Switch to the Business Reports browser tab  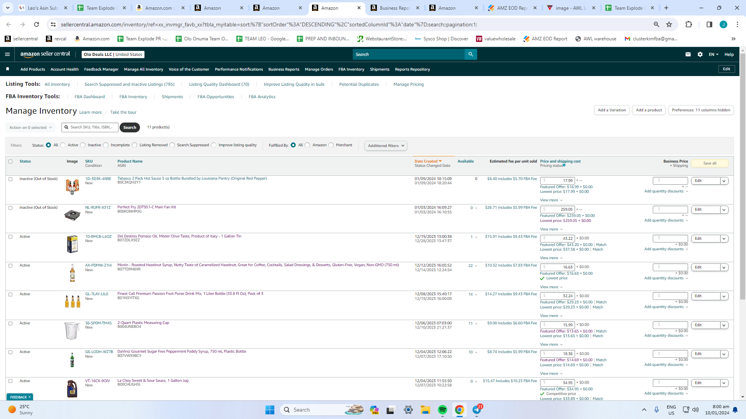point(395,8)
